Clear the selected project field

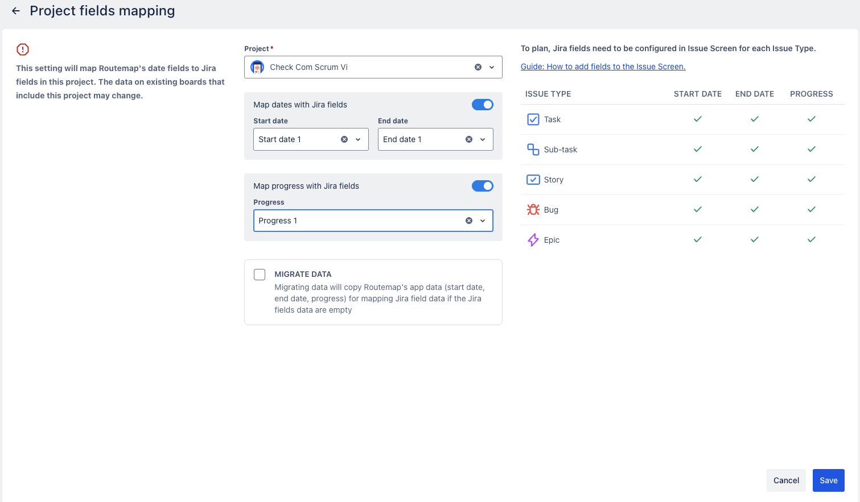[x=478, y=67]
